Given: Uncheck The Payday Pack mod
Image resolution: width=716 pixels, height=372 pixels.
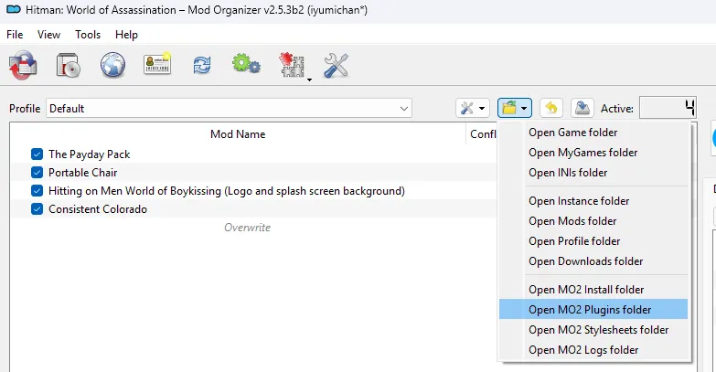Looking at the screenshot, I should (x=37, y=154).
